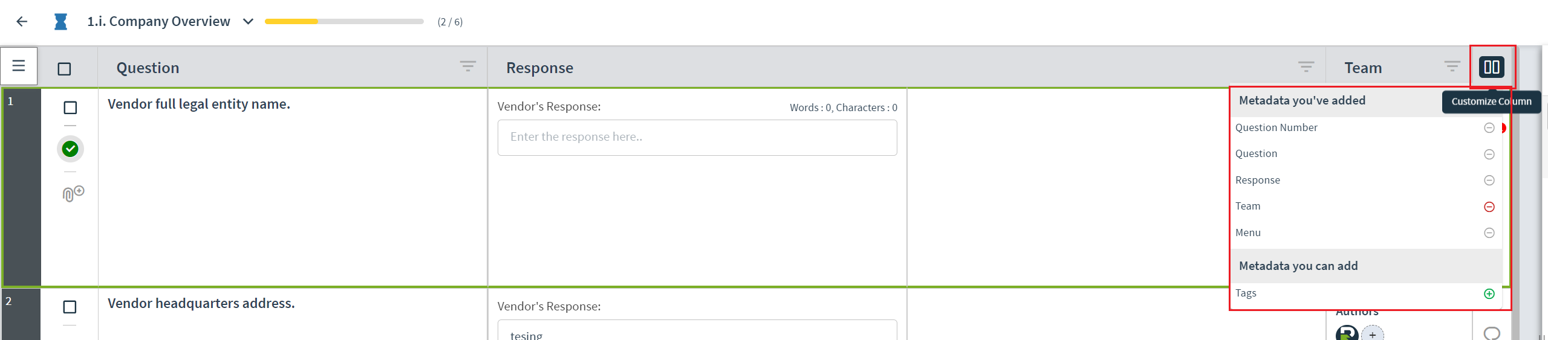Remove Team from added metadata
This screenshot has height=340, width=1548.
(x=1489, y=207)
